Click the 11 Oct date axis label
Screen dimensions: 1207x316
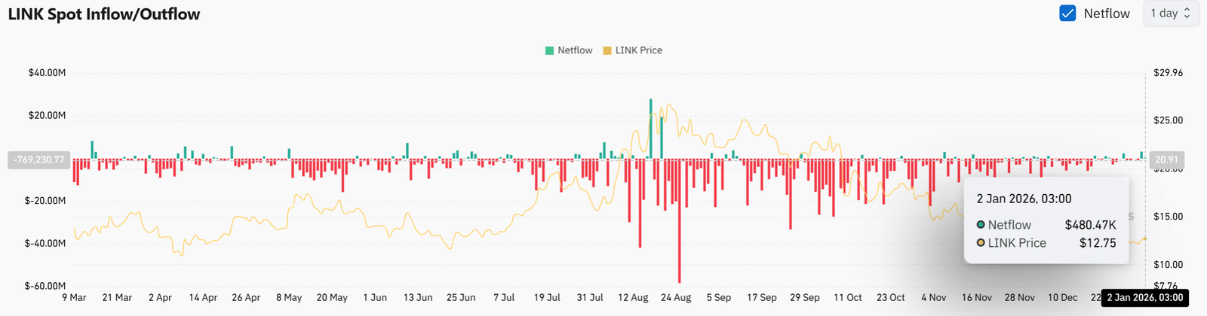pyautogui.click(x=848, y=298)
